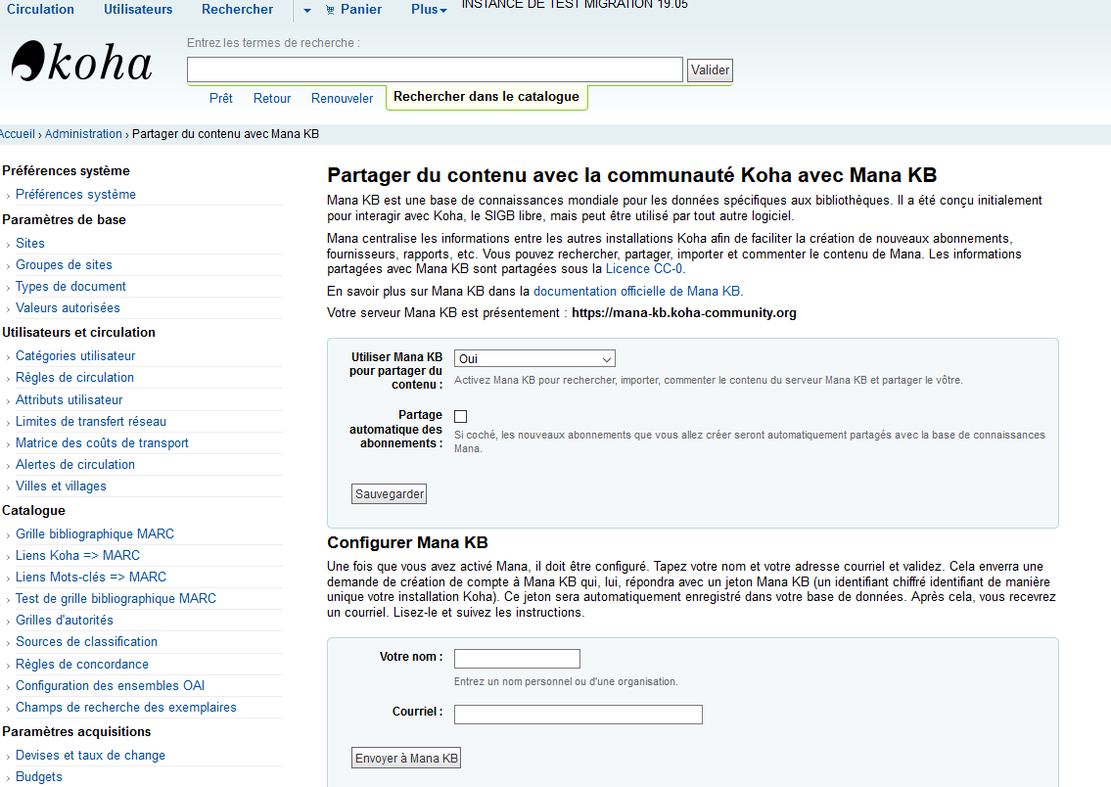The height and width of the screenshot is (787, 1111).
Task: Open Liens Koha => MARC link
Action: point(78,555)
